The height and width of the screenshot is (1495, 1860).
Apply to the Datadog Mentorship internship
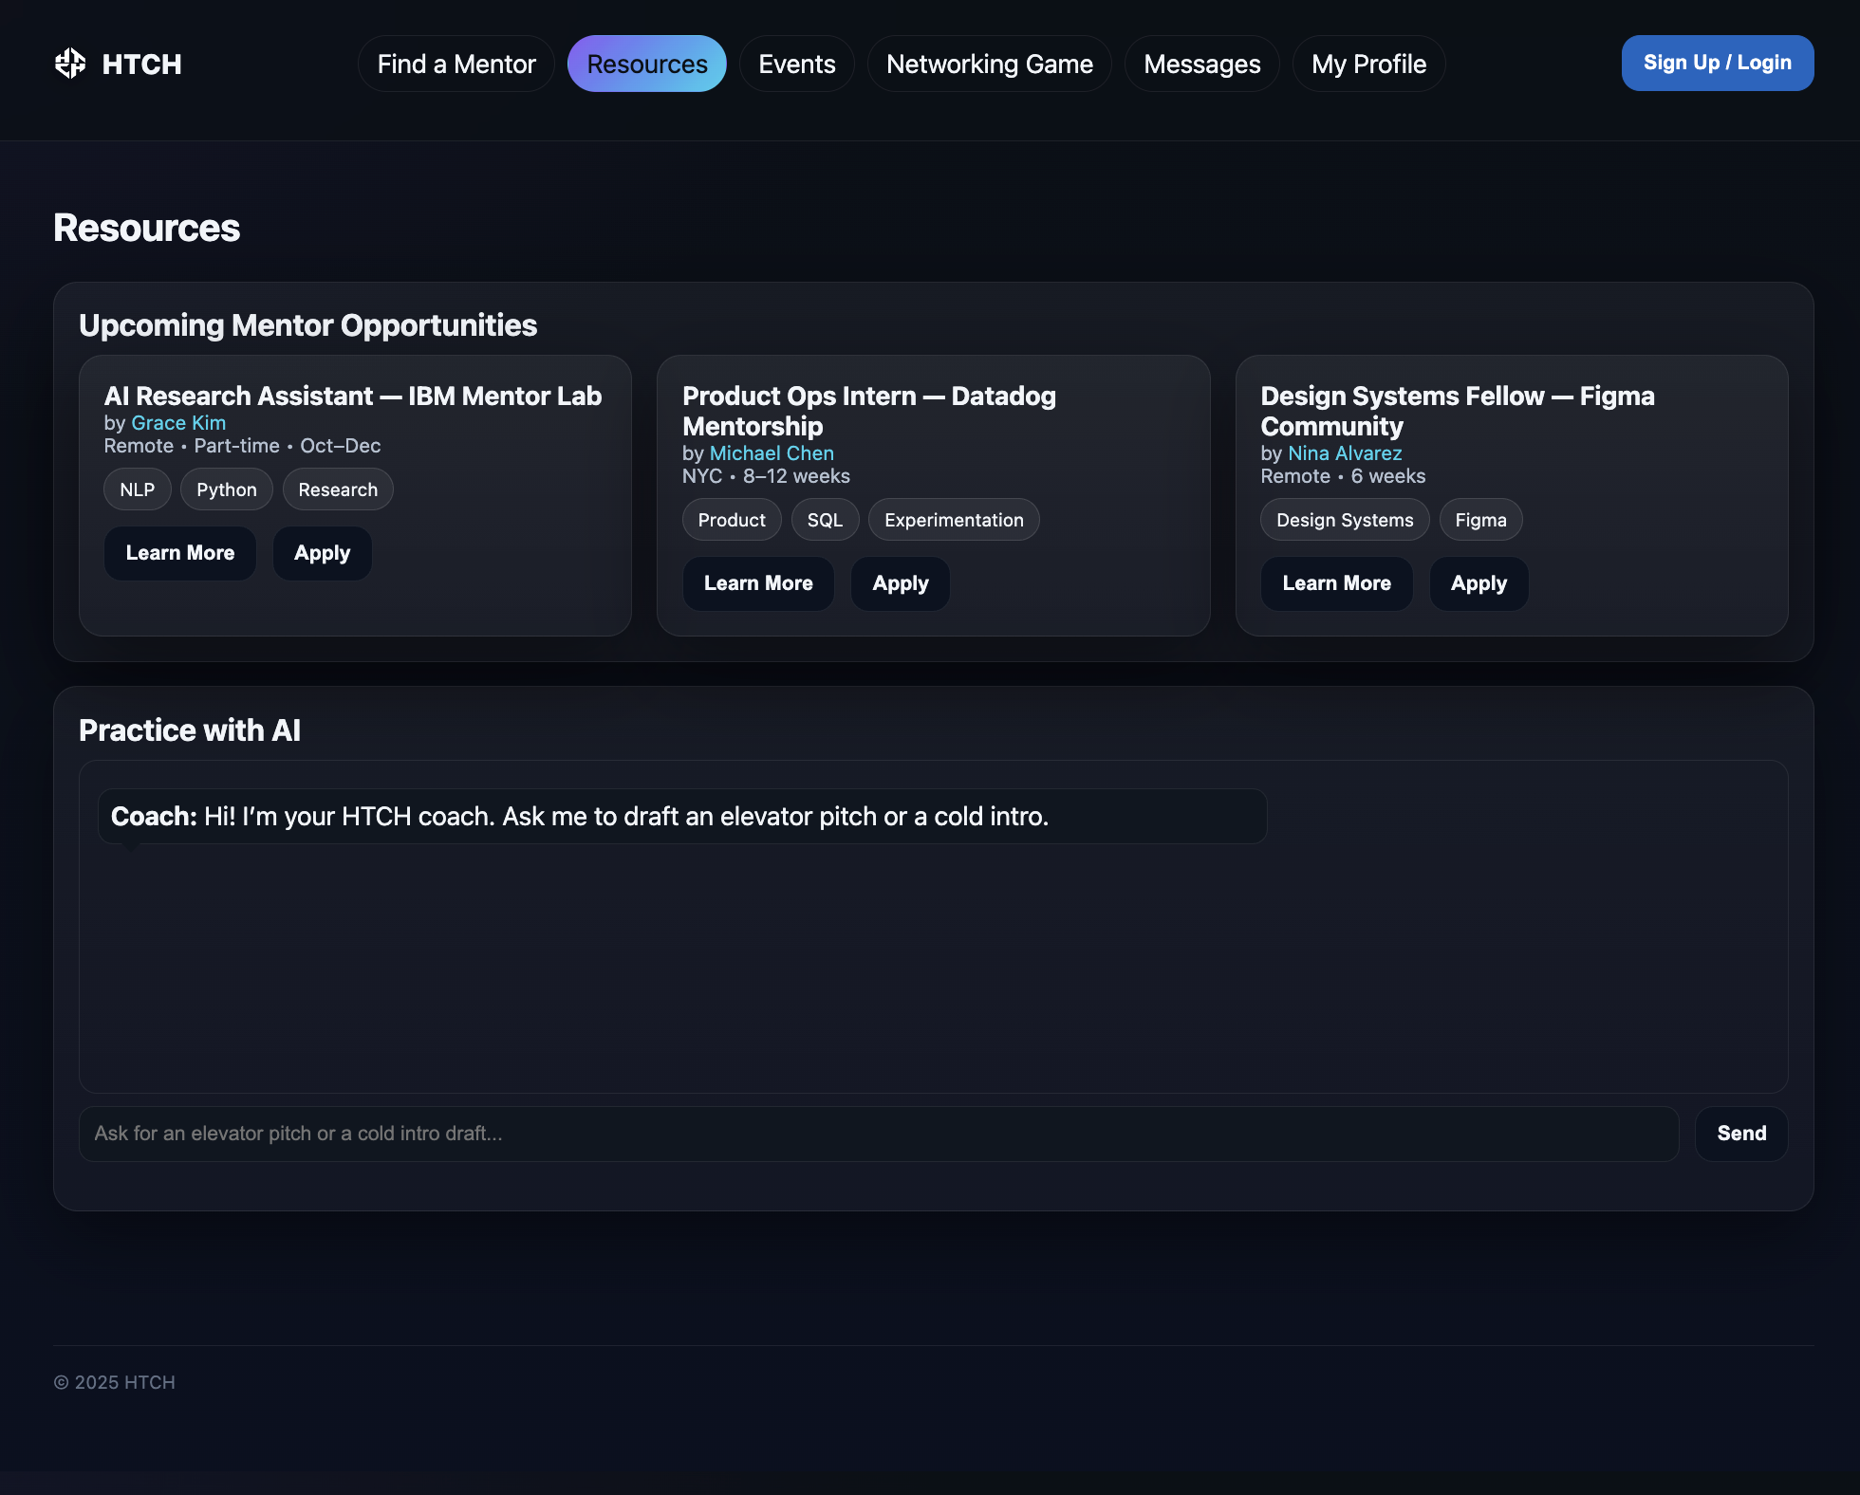click(900, 583)
